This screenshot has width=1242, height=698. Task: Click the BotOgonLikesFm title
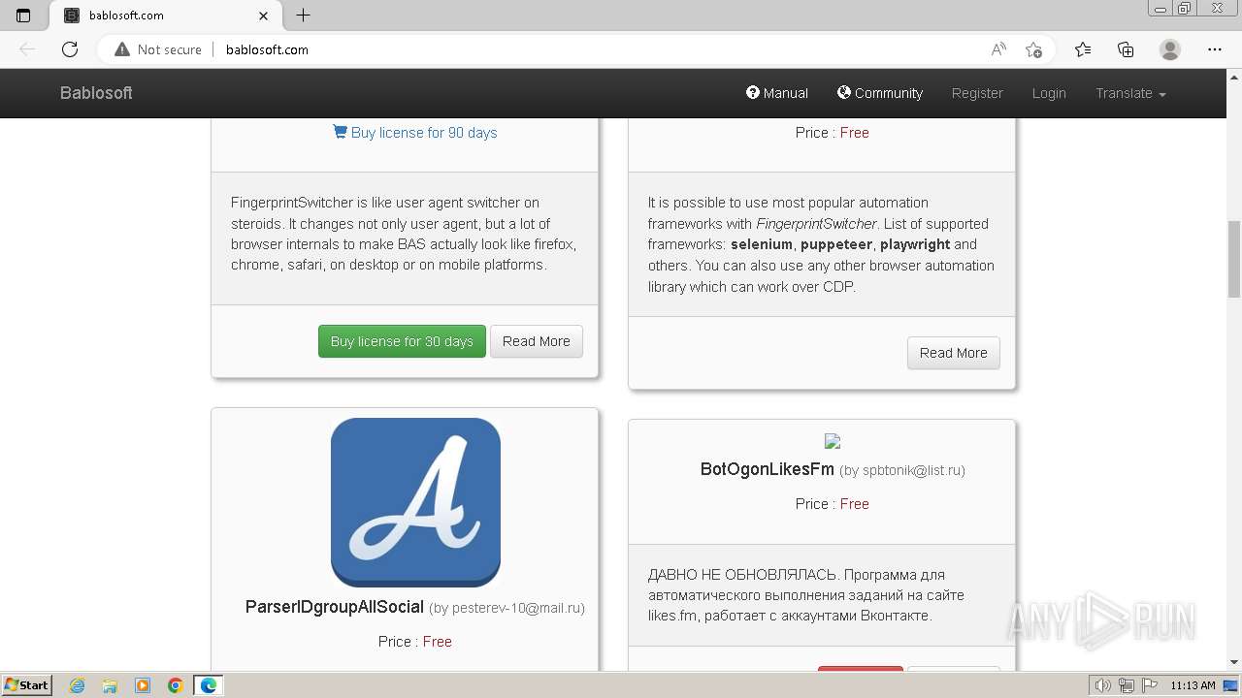pyautogui.click(x=768, y=469)
